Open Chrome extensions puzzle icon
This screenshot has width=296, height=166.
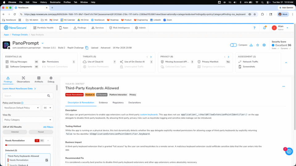[262, 14]
